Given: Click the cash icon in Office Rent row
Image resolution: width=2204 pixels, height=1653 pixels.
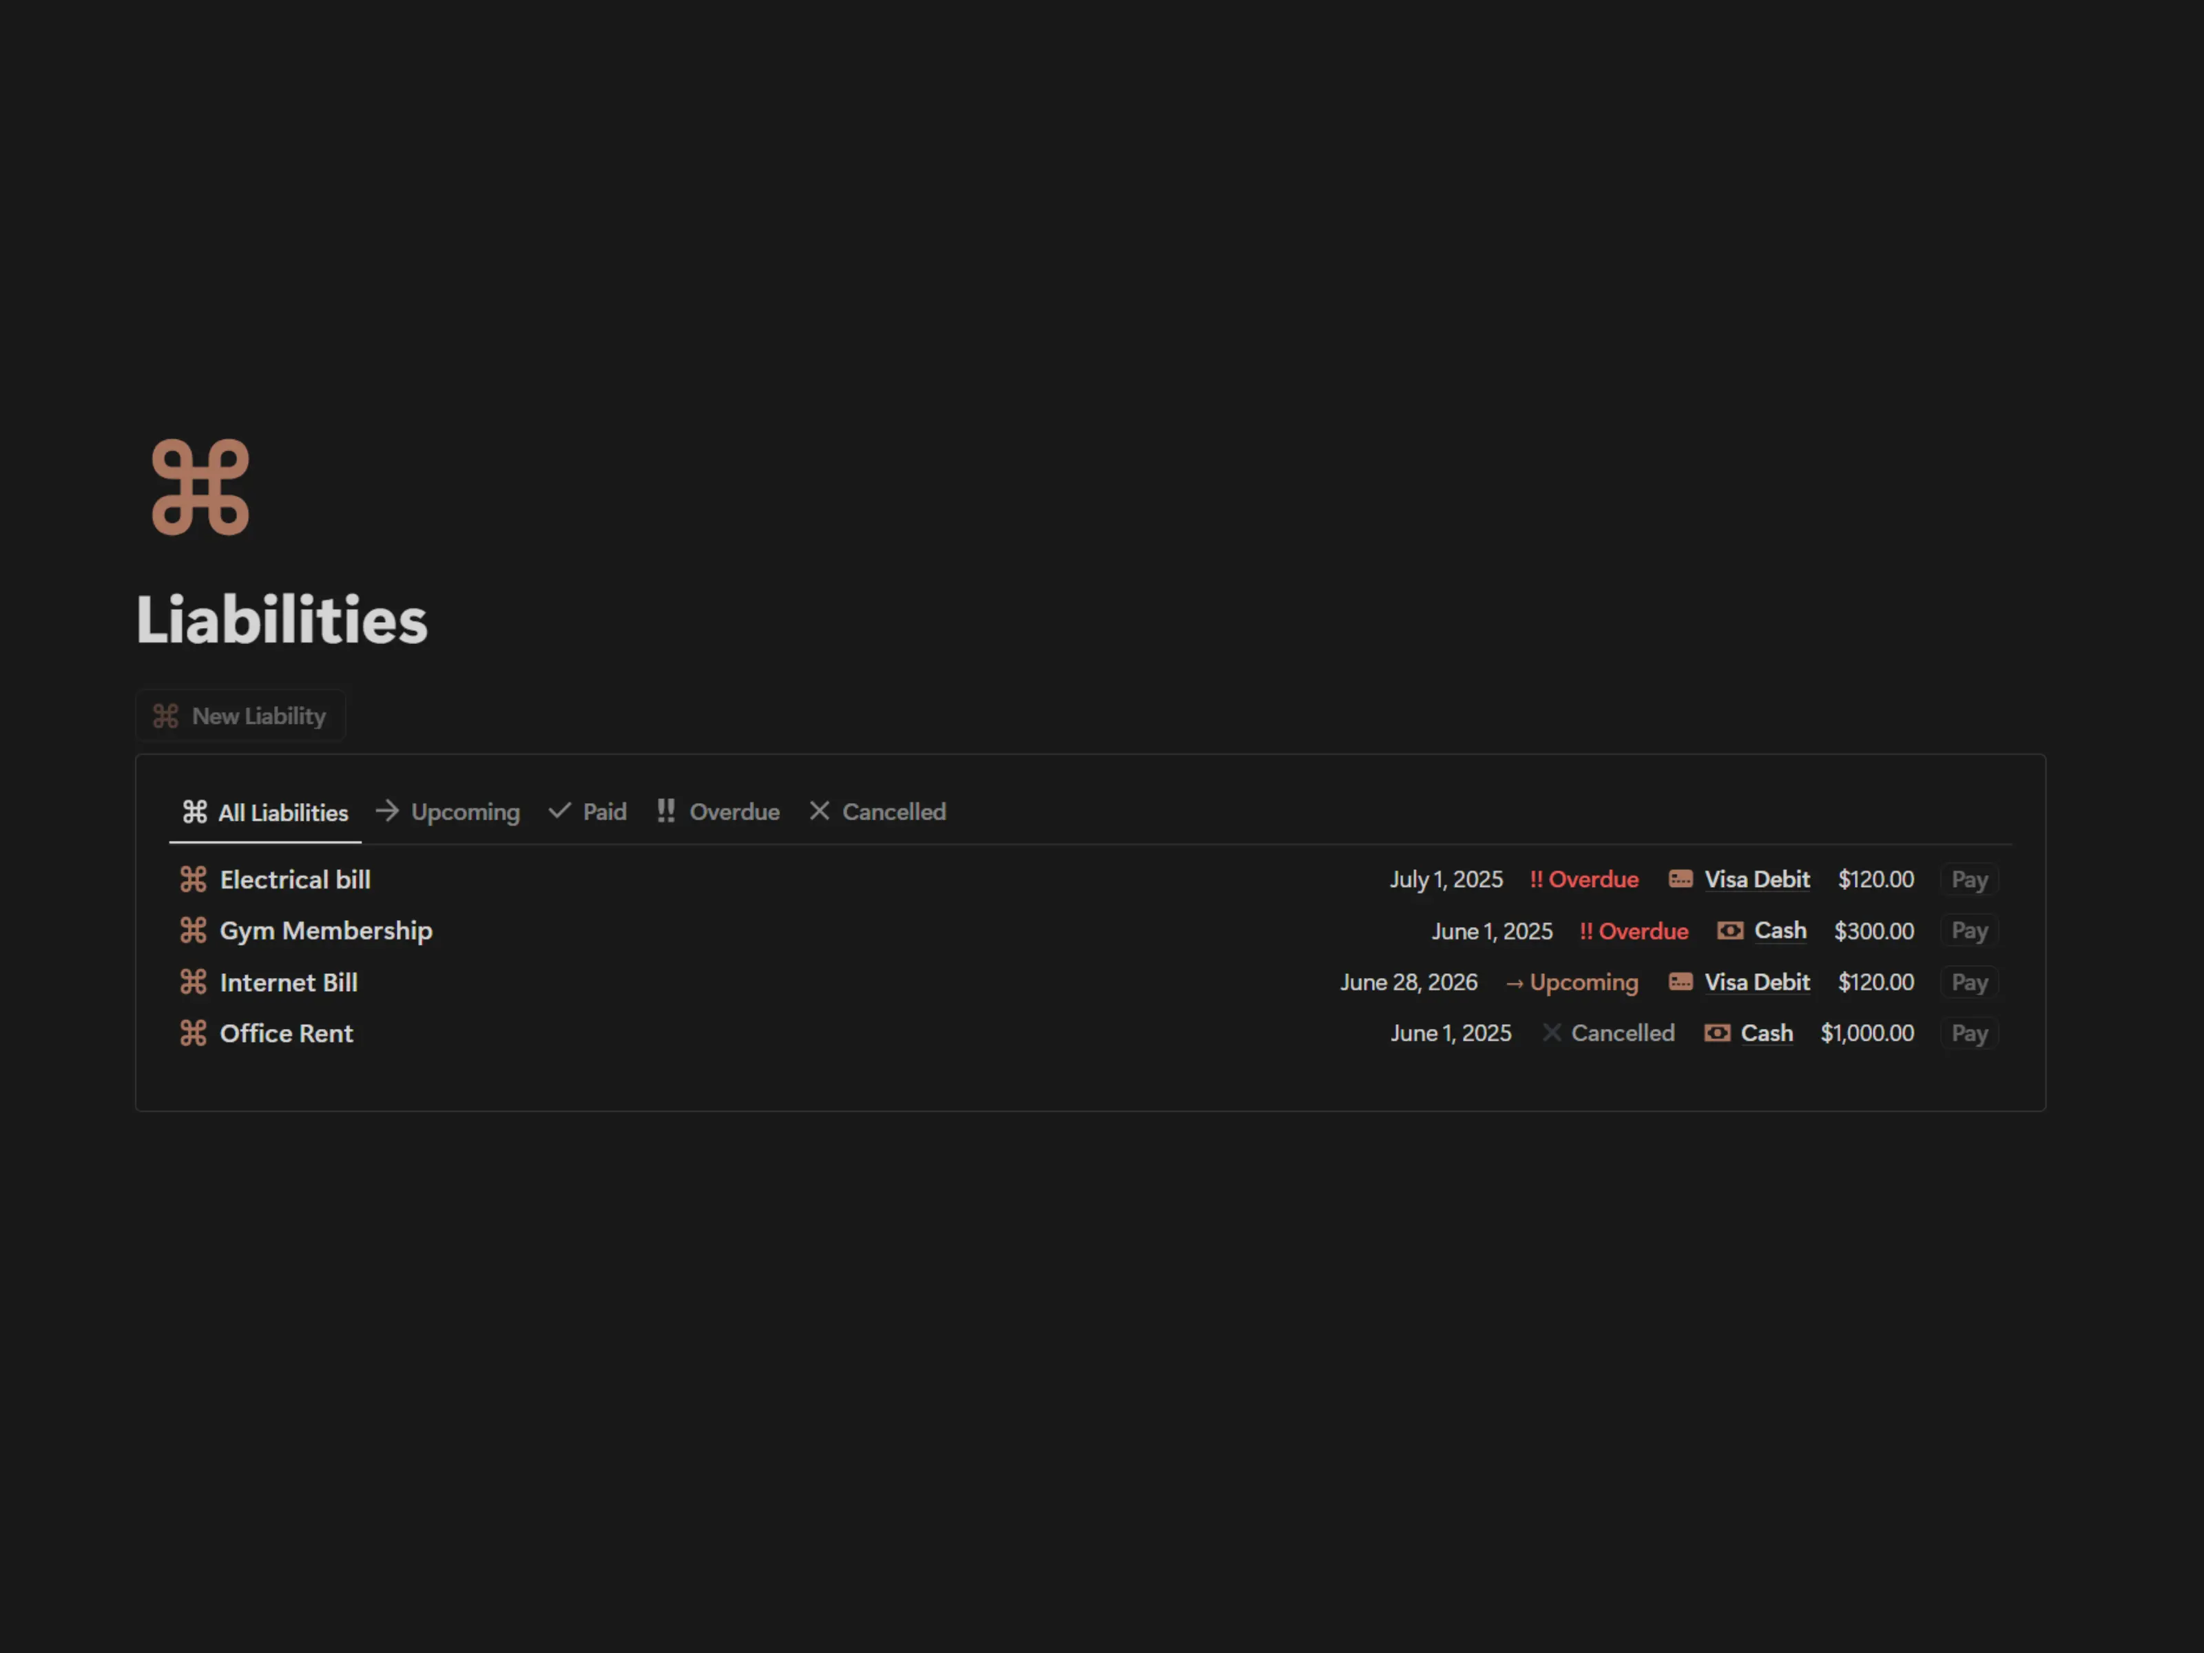Looking at the screenshot, I should coord(1717,1032).
